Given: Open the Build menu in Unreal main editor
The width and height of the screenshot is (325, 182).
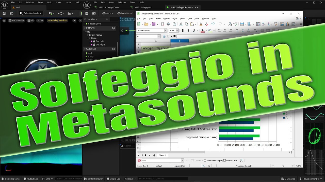Looking at the screenshot, I should [x=50, y=3].
